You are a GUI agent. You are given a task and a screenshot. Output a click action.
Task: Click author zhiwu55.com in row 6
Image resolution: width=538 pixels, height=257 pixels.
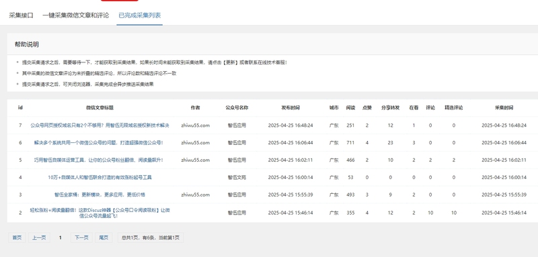tap(195, 143)
